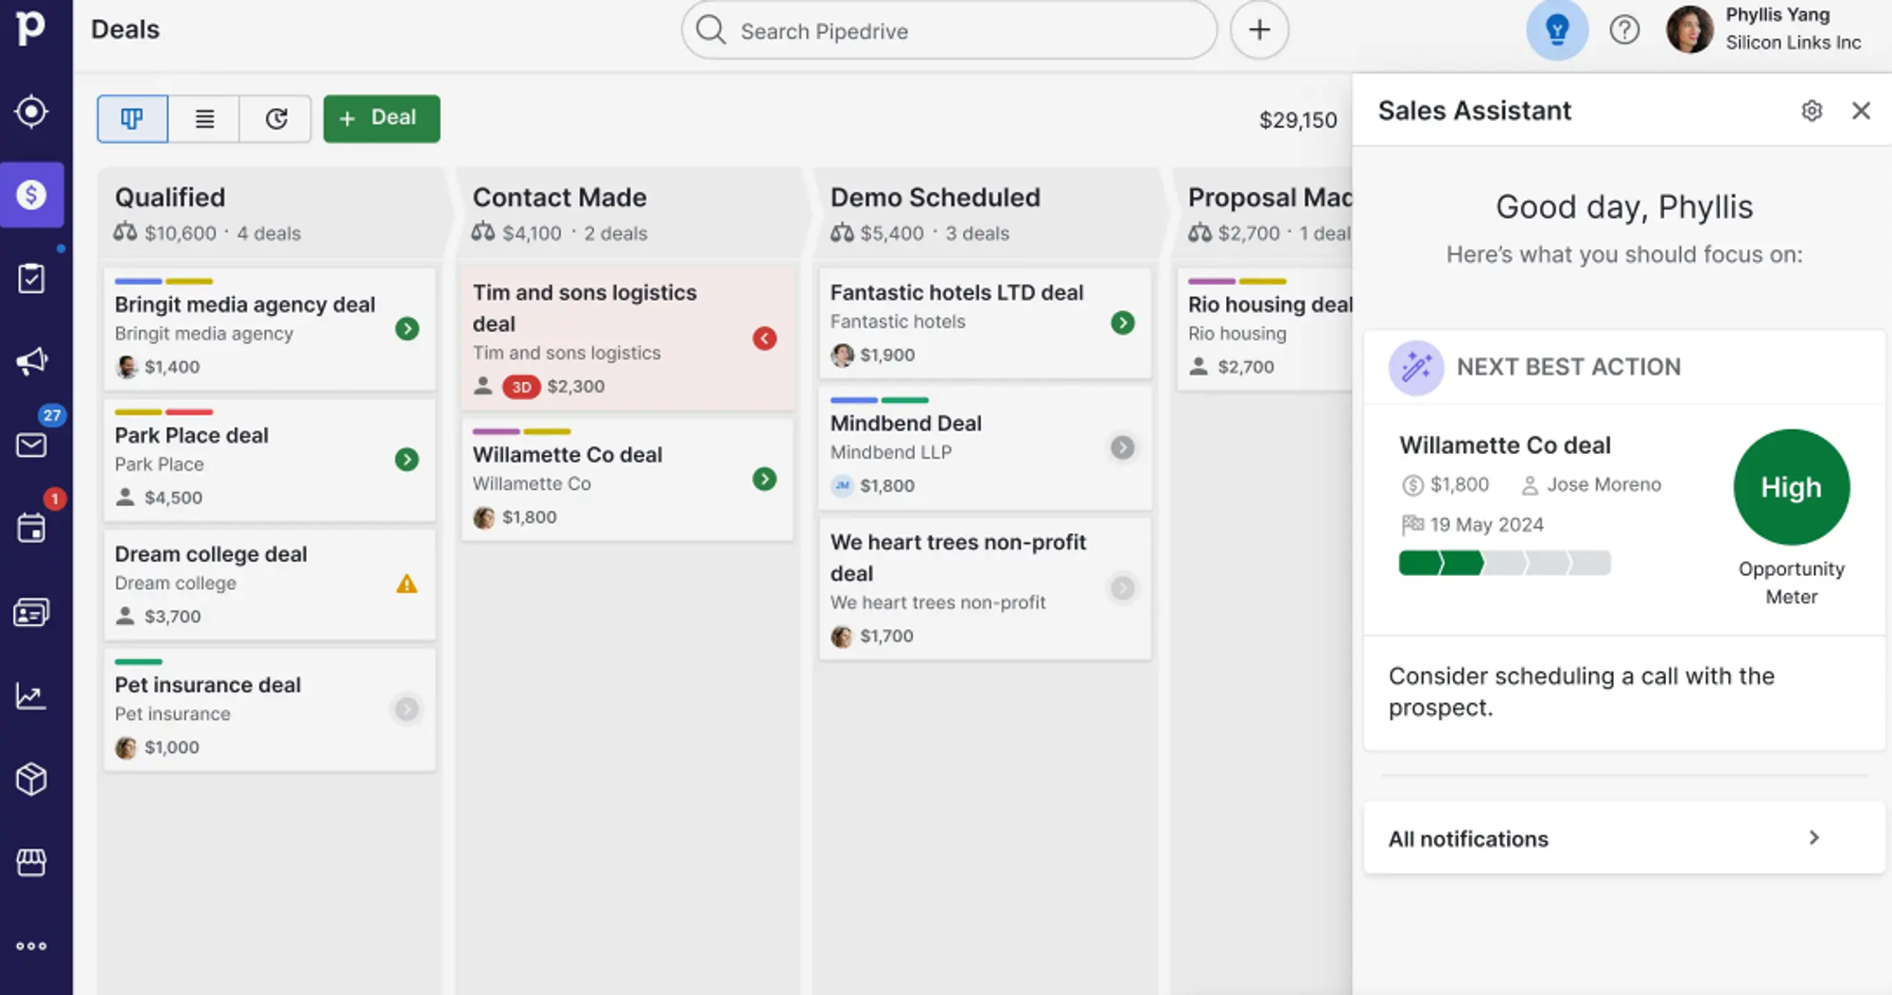Click the 3D overdue badge

point(521,387)
